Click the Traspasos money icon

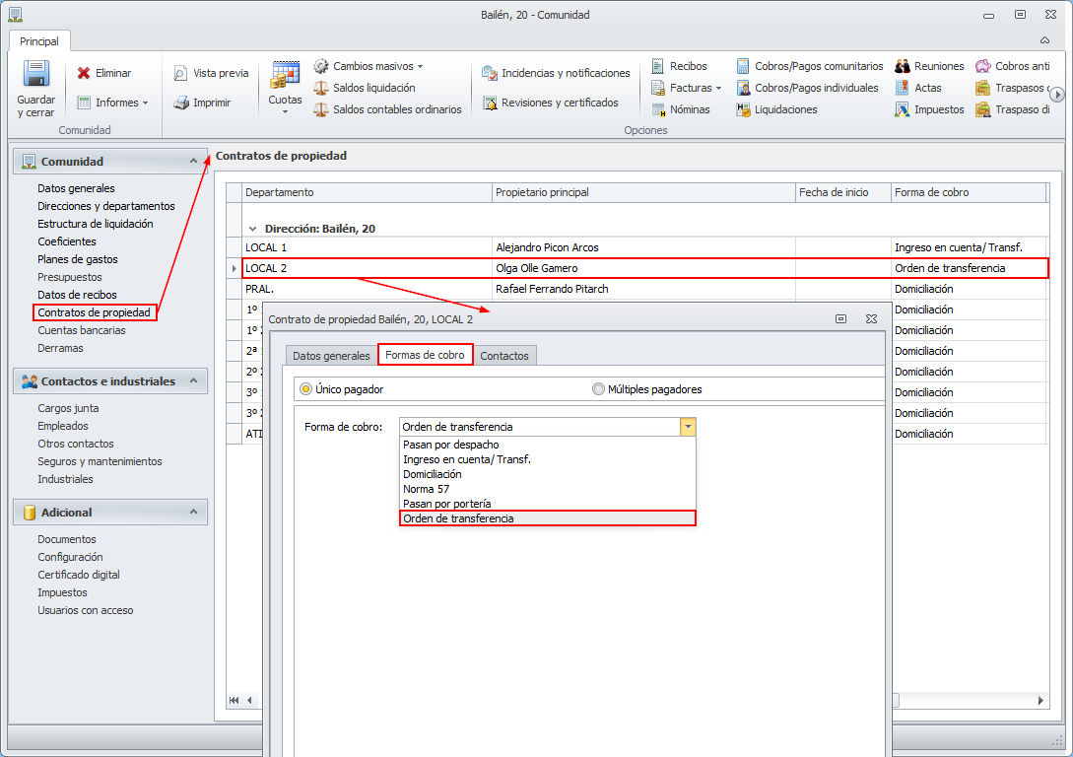[x=982, y=88]
